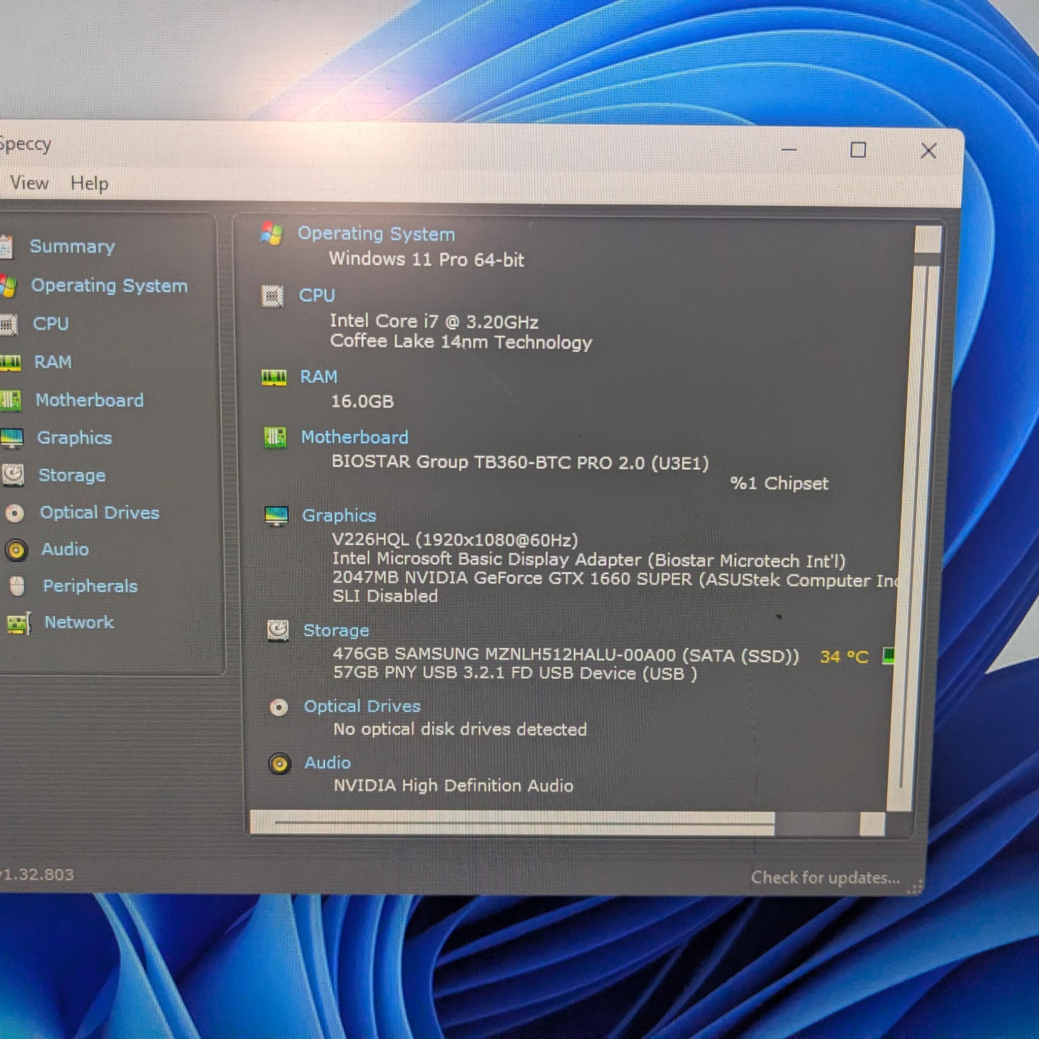The image size is (1039, 1039).
Task: Open the Graphics section in sidebar
Action: 75,438
